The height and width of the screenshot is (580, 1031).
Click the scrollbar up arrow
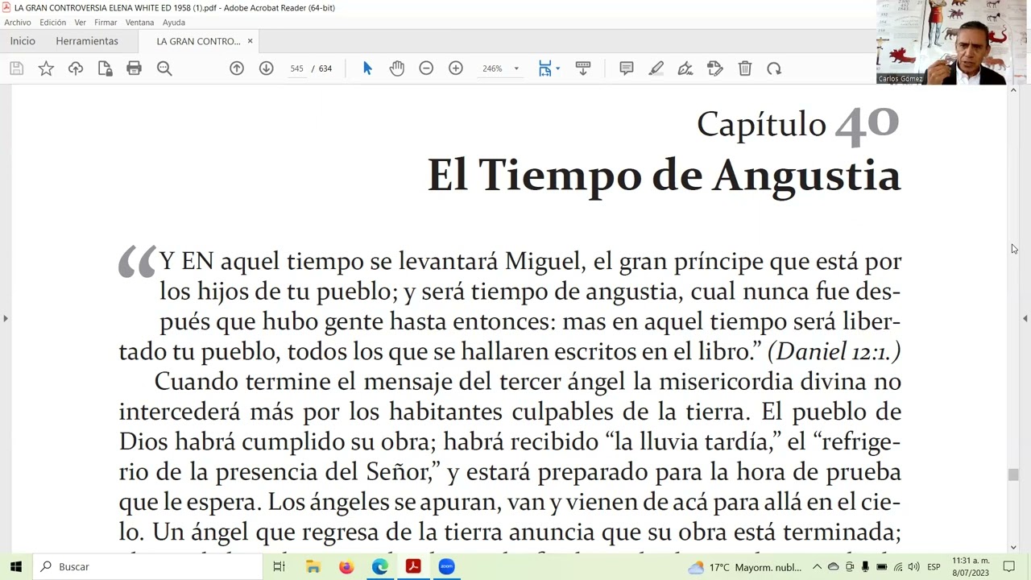click(1013, 89)
